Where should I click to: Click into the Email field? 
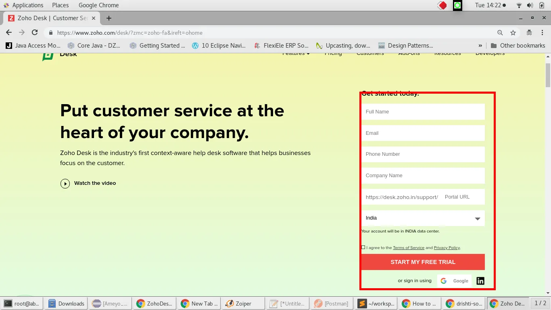coord(423,133)
